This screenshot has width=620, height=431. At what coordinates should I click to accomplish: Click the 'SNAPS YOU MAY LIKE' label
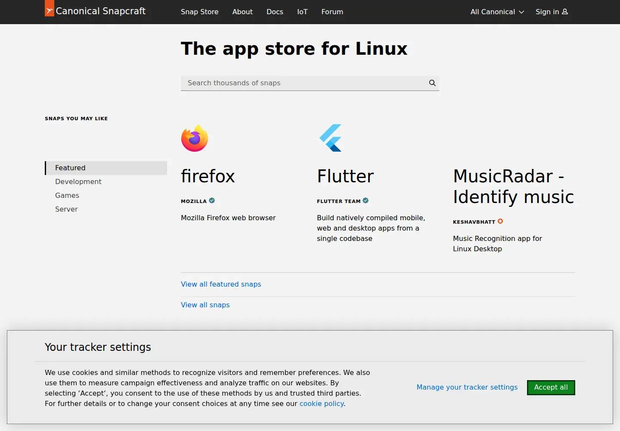coord(76,119)
